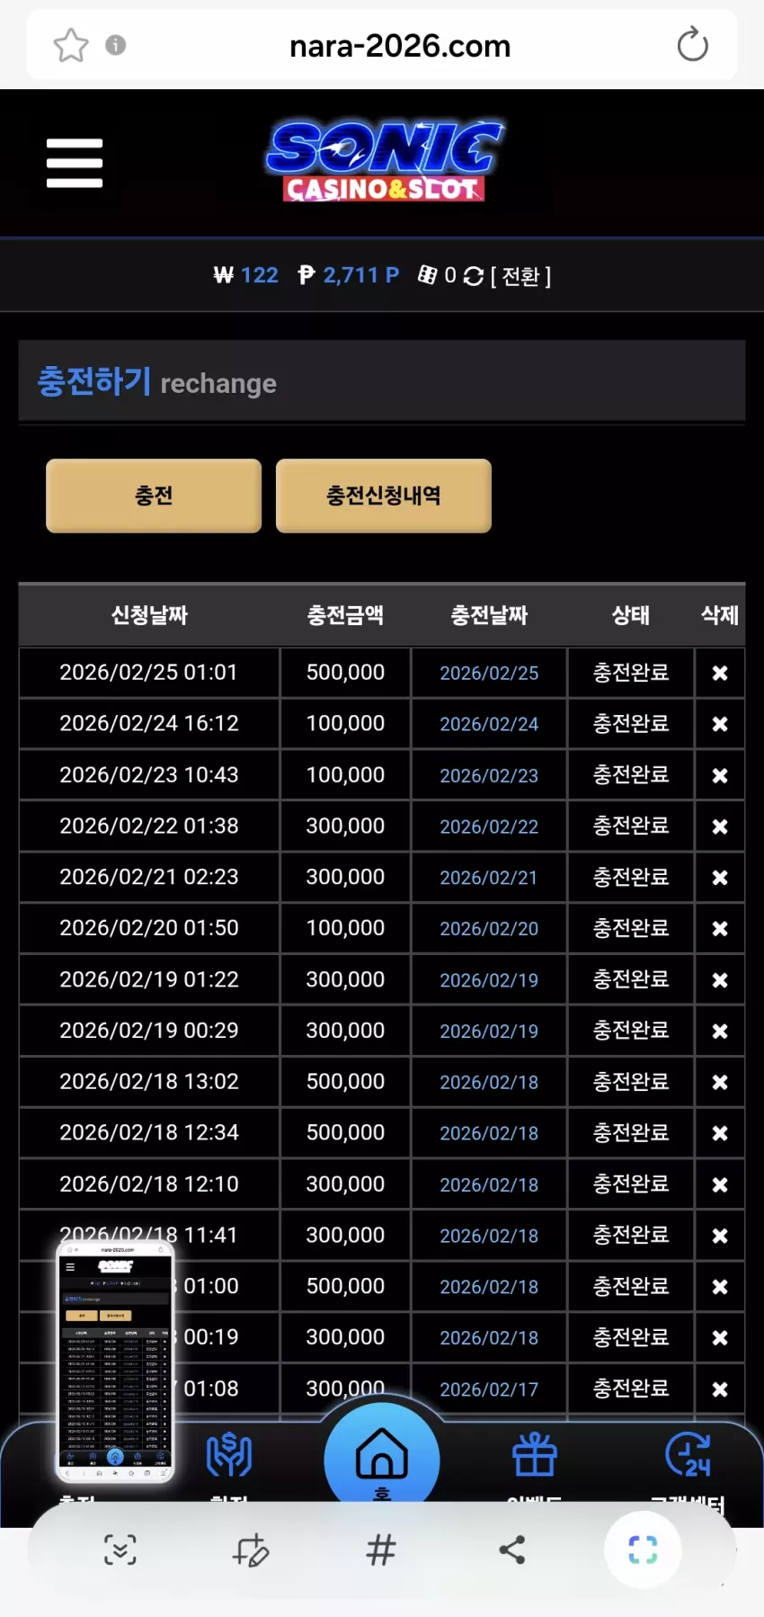
Task: Delete the 2026/02/20 01:50 record
Action: pyautogui.click(x=720, y=928)
